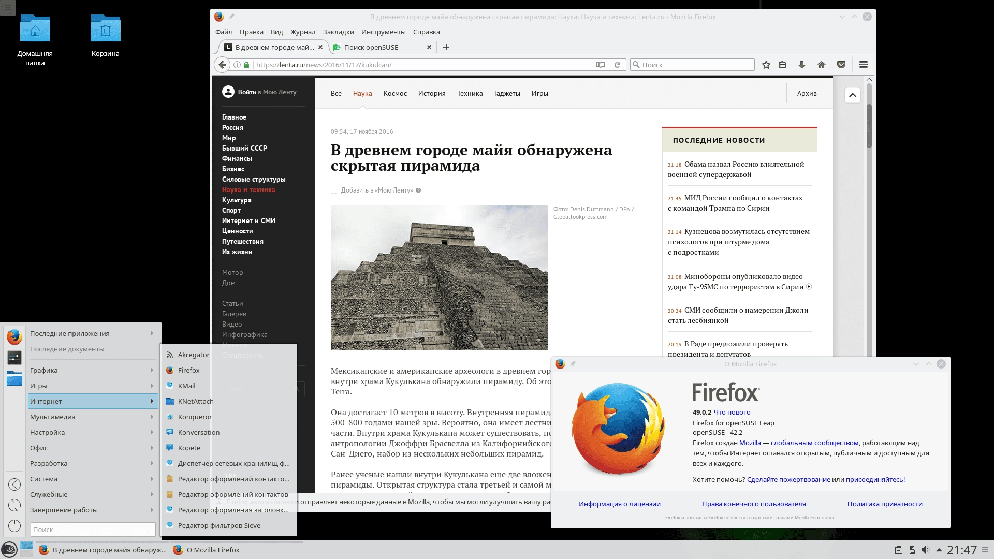Open a new tab with plus button
Viewport: 994px width, 559px height.
[446, 47]
